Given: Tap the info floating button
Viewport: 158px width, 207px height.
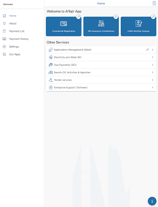Looking at the screenshot, I should (152, 201).
